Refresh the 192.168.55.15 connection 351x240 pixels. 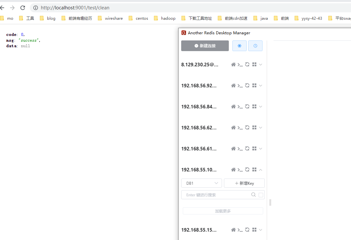[x=247, y=230]
